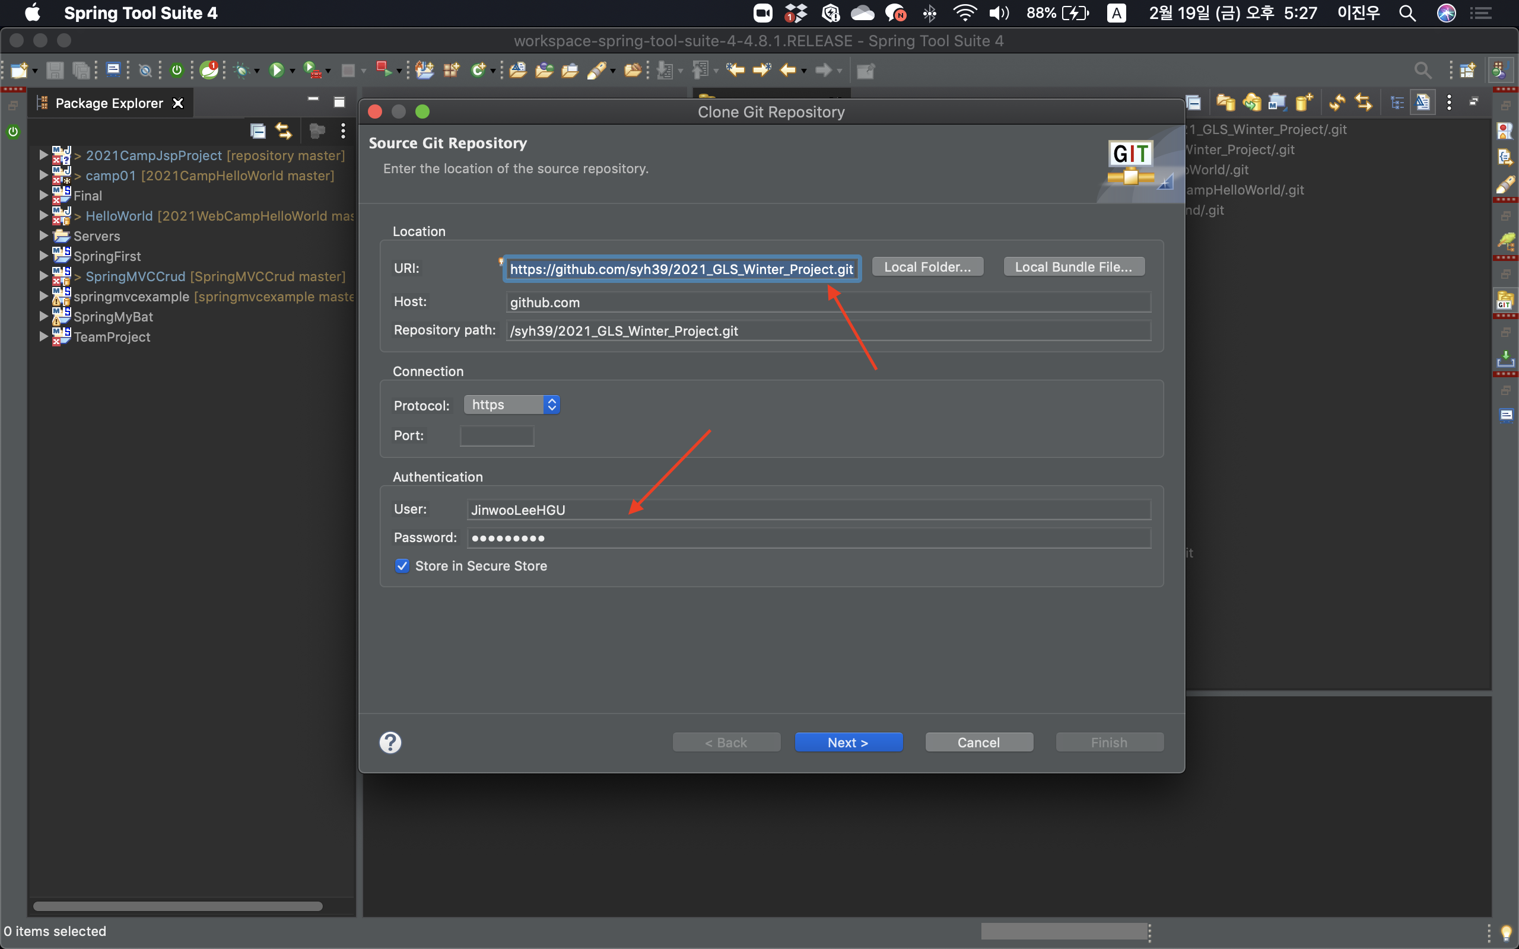Click the Next > button
The image size is (1519, 949).
848,742
